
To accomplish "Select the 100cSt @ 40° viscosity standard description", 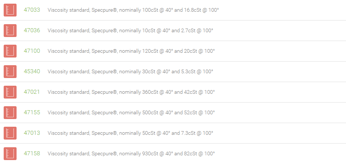I will (133, 10).
